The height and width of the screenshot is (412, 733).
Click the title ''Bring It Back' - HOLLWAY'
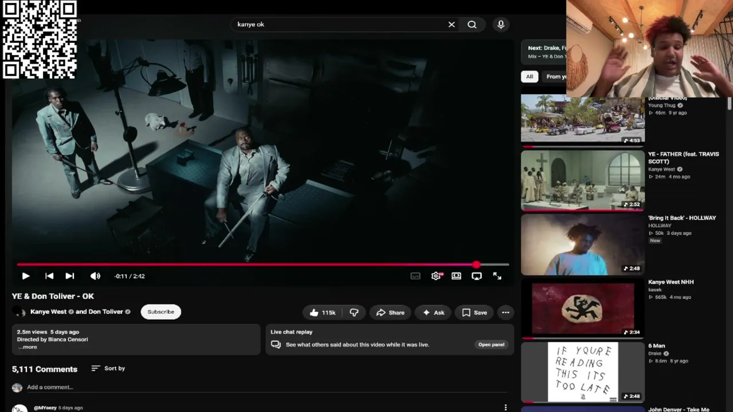click(682, 218)
